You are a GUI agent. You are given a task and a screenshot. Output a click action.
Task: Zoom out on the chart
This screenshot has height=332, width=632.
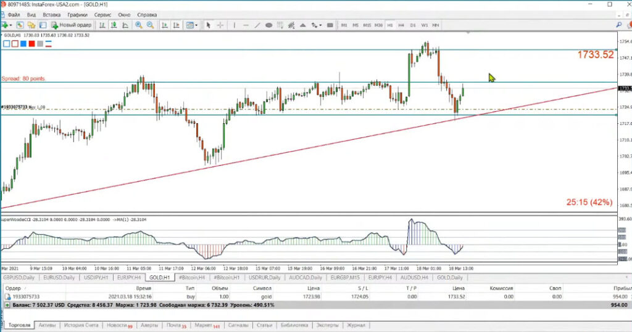151,25
